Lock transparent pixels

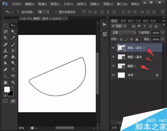pyautogui.click(x=121, y=39)
